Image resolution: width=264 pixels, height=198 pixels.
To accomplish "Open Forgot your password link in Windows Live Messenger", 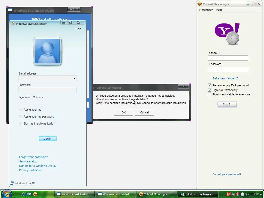I will coord(33,157).
